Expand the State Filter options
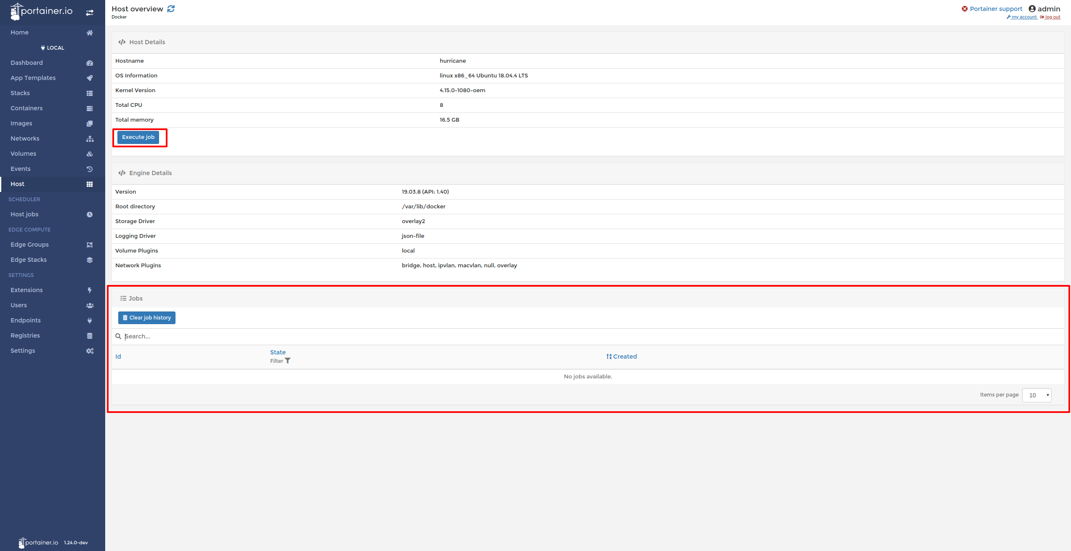Screen dimensions: 1071x551 tap(280, 361)
